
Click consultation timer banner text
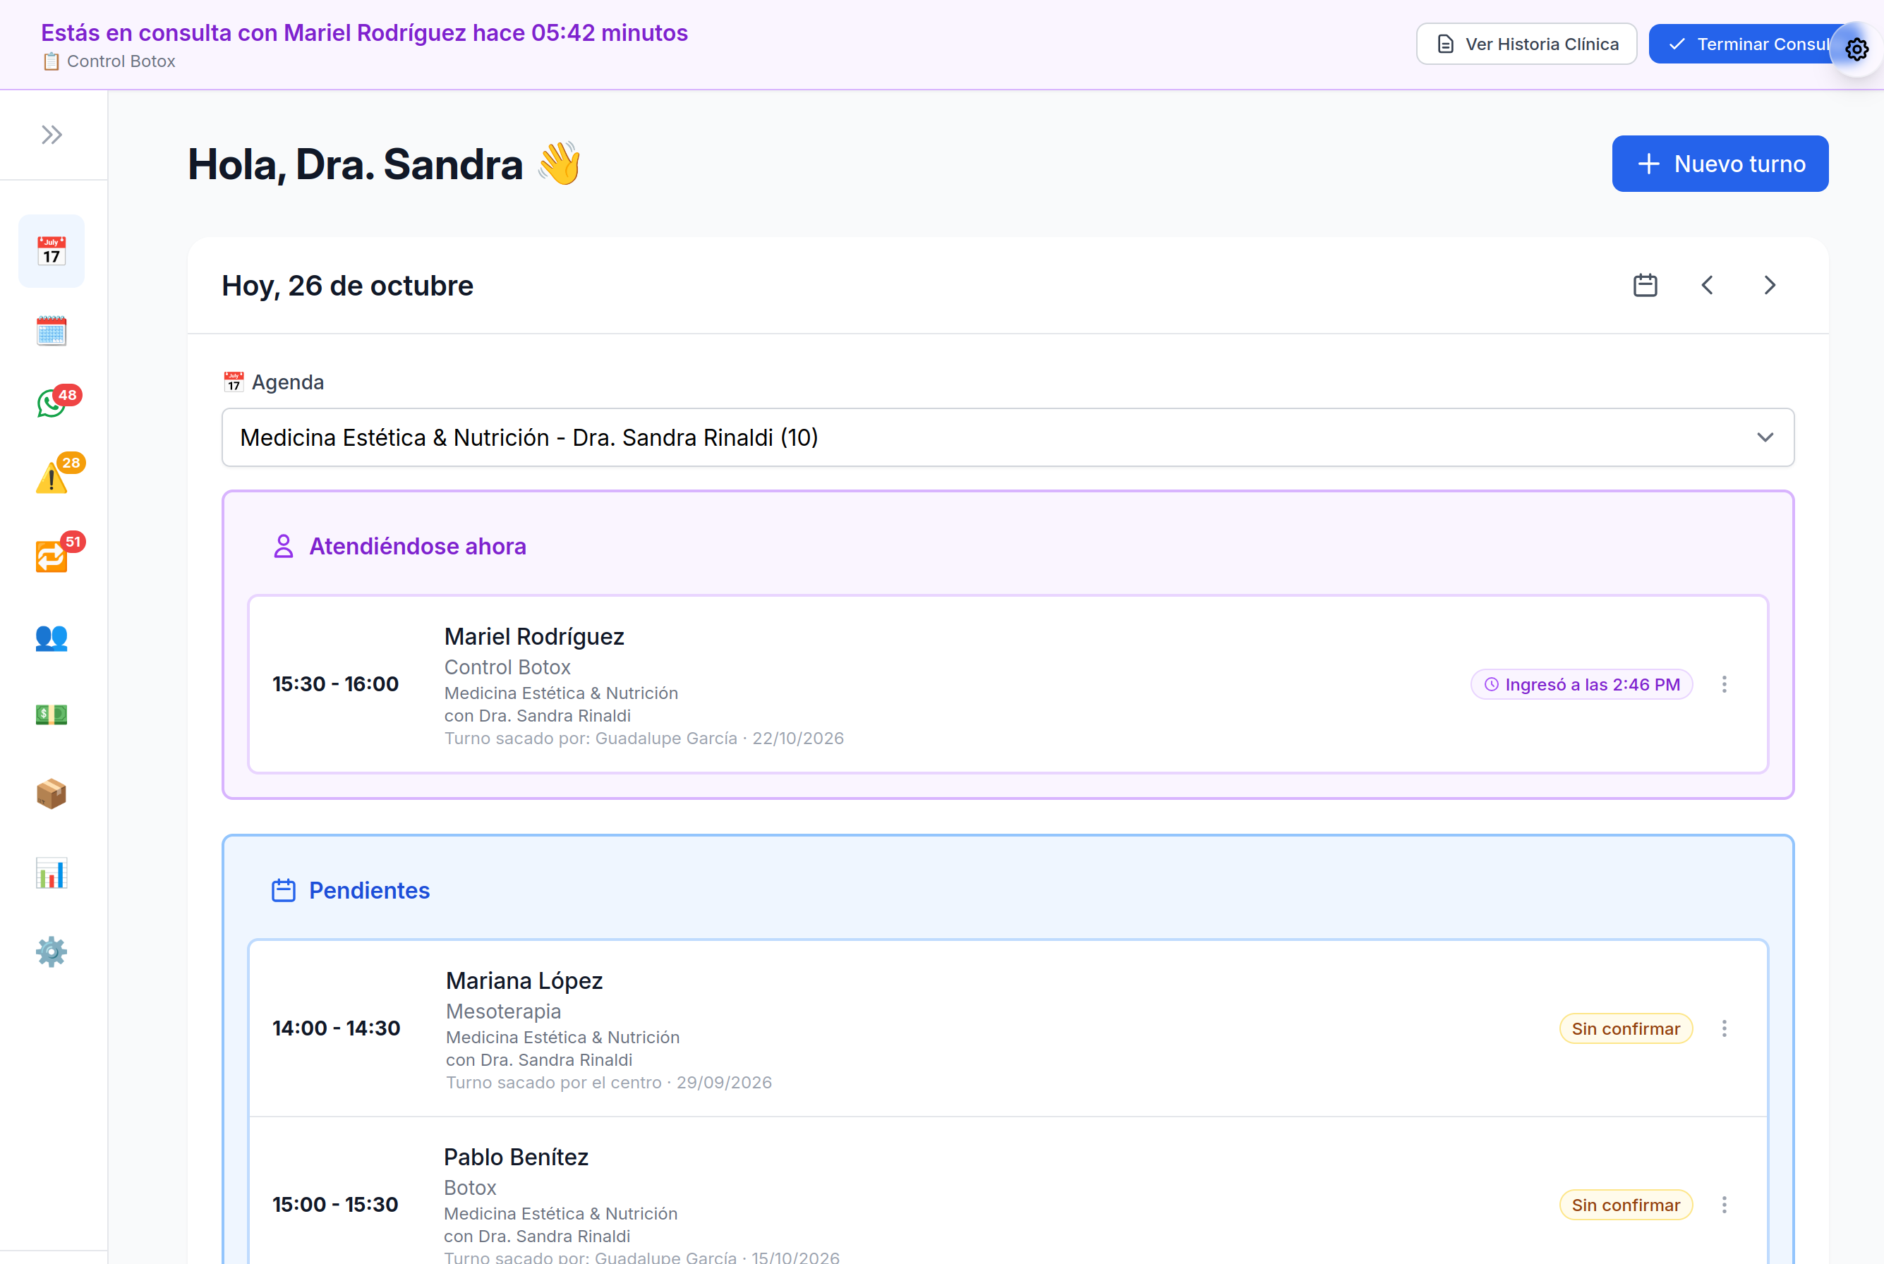click(365, 32)
